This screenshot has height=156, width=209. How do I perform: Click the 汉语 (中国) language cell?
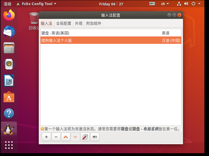click(x=171, y=40)
